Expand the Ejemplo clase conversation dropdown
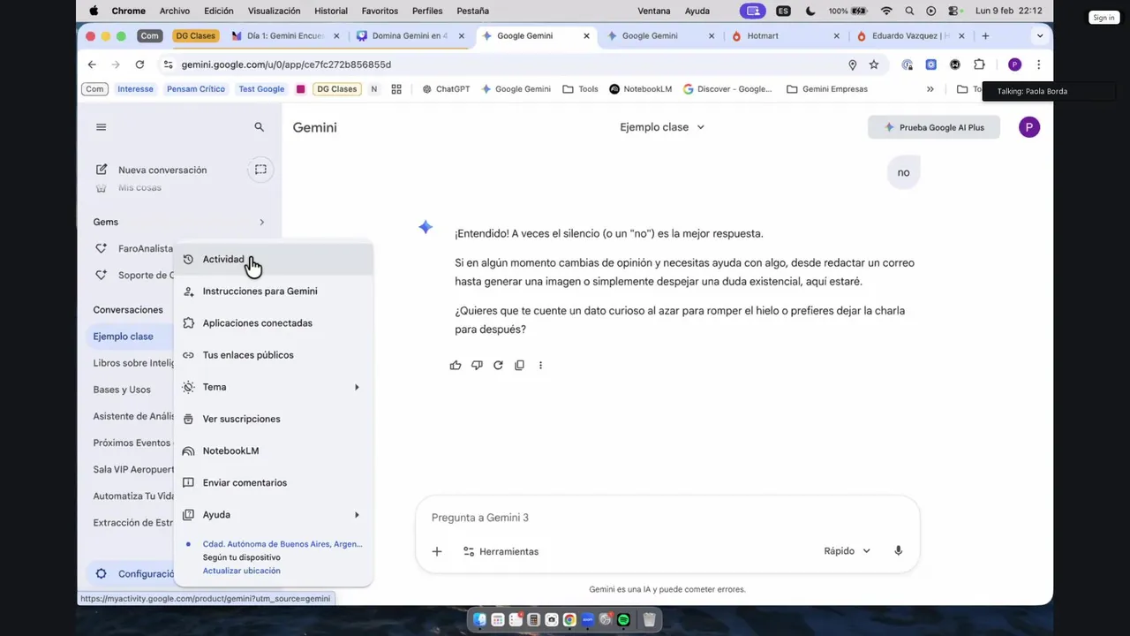 [x=662, y=127]
